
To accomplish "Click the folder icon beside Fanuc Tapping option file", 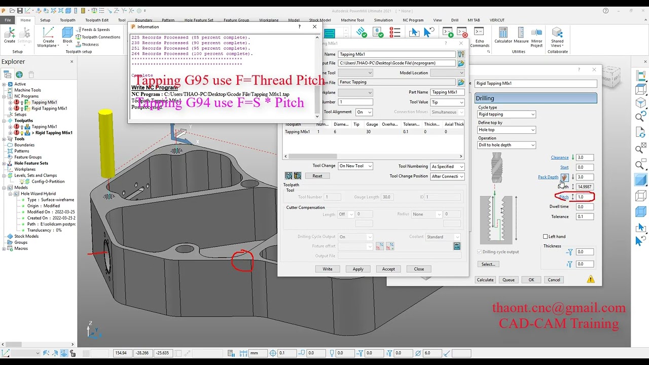I will point(461,82).
